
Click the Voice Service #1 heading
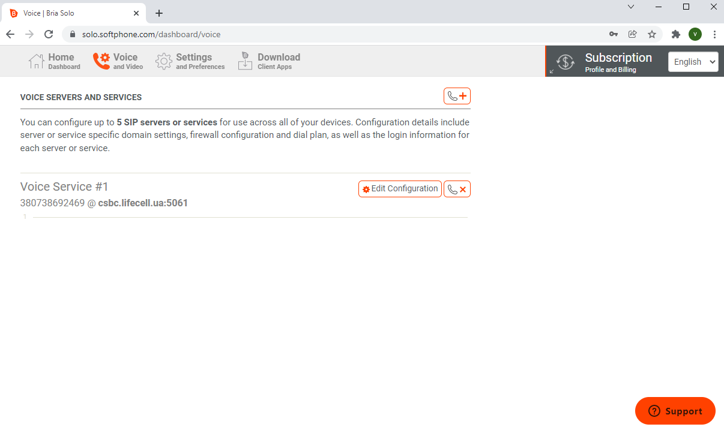(x=64, y=187)
